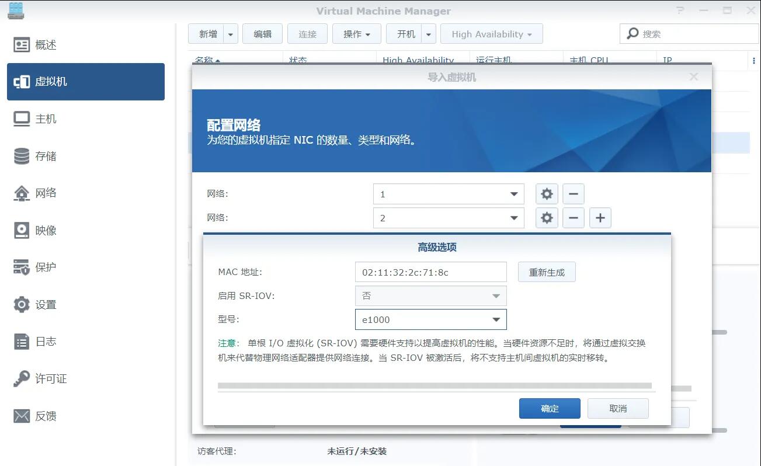Cancel advanced options with 取消
This screenshot has height=466, width=761.
(x=617, y=408)
